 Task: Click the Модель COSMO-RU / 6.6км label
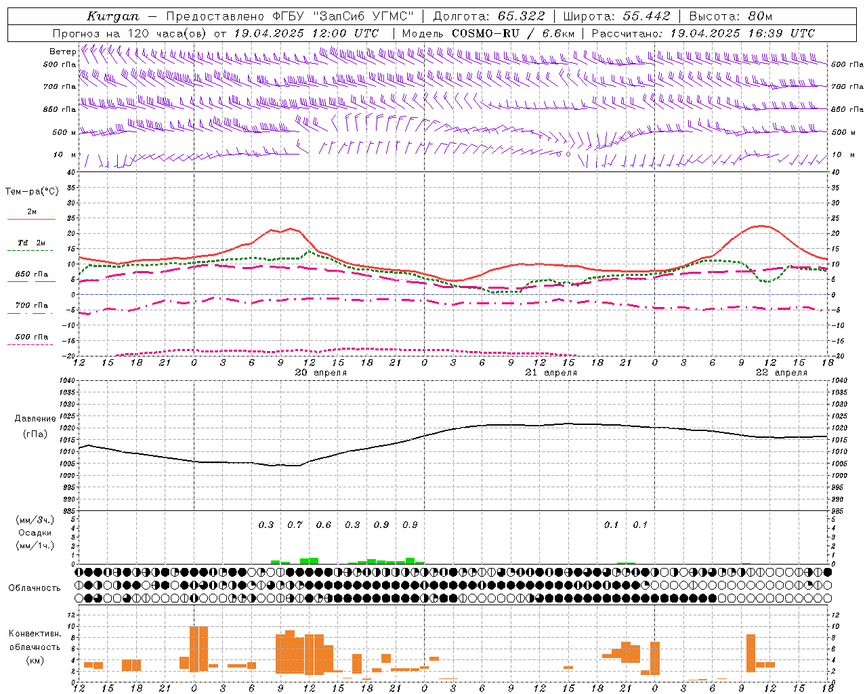click(x=488, y=33)
